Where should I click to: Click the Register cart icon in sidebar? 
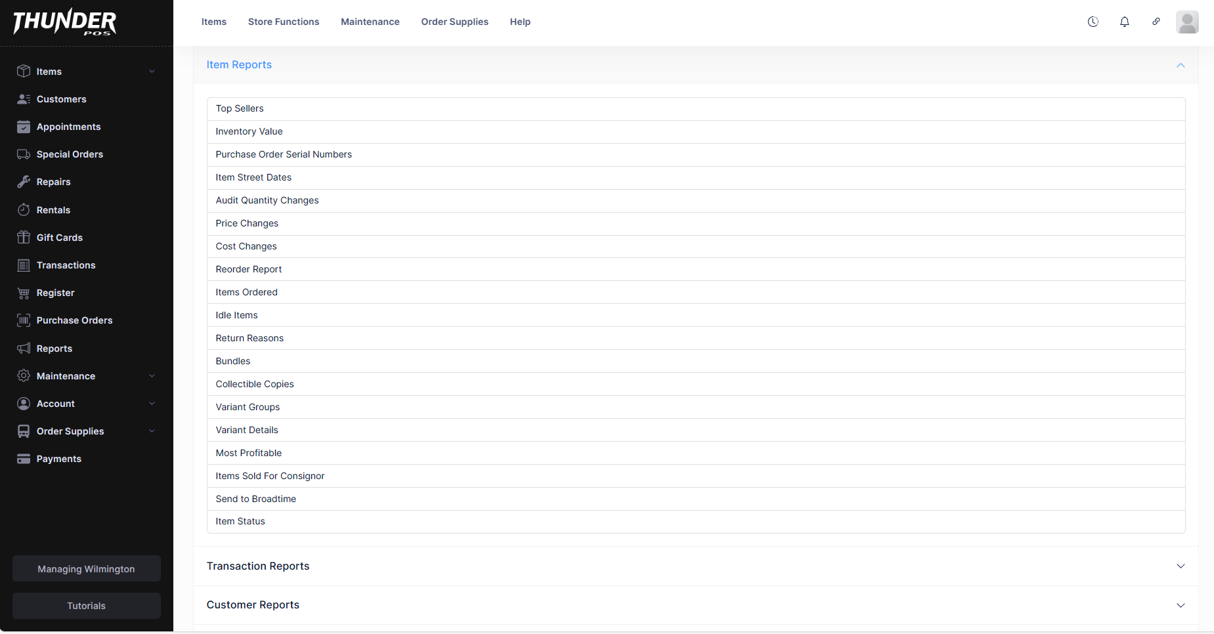(x=24, y=293)
